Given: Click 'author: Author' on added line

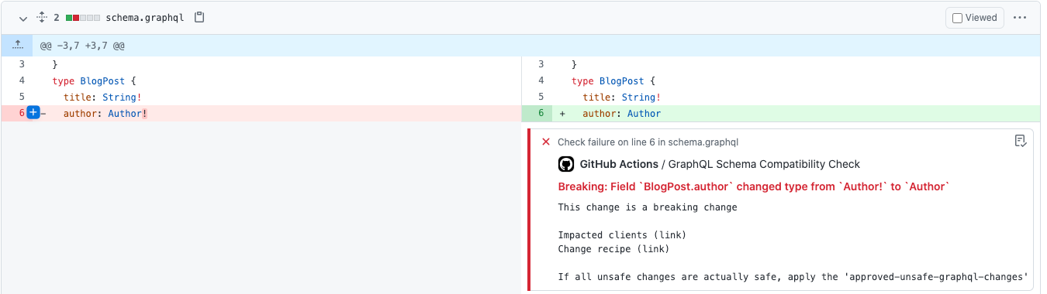Looking at the screenshot, I should pos(622,113).
